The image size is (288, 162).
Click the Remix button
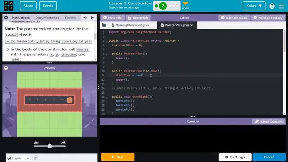click(48, 6)
